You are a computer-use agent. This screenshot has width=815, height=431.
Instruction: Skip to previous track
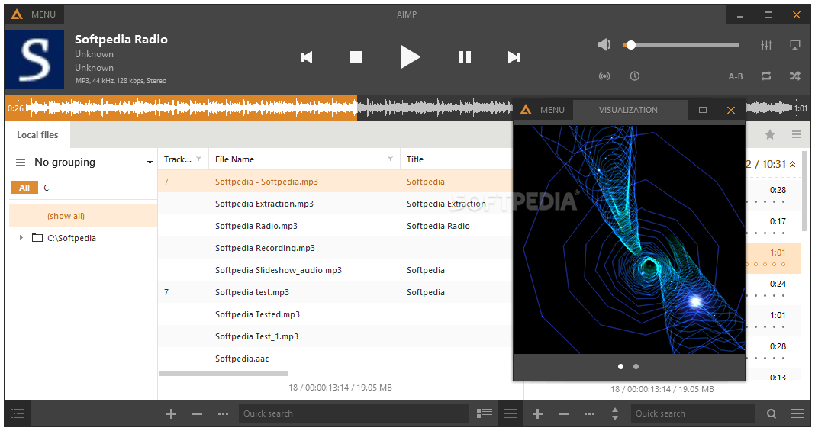coord(307,57)
